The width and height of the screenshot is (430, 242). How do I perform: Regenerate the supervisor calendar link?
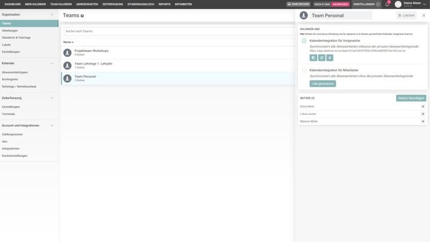(x=322, y=58)
